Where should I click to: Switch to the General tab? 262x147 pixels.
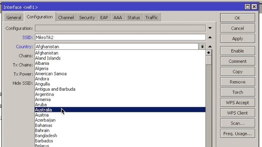pyautogui.click(x=14, y=18)
